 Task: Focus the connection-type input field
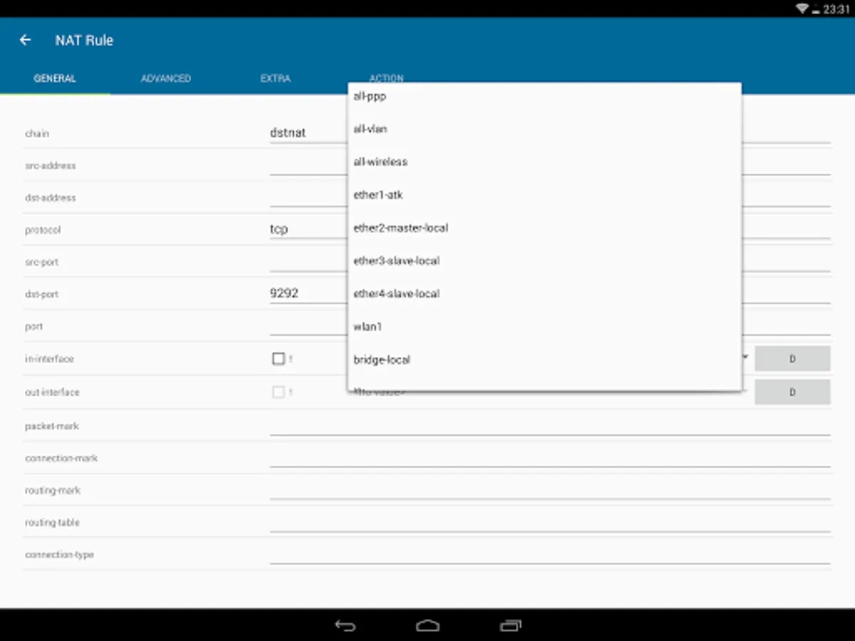point(550,554)
